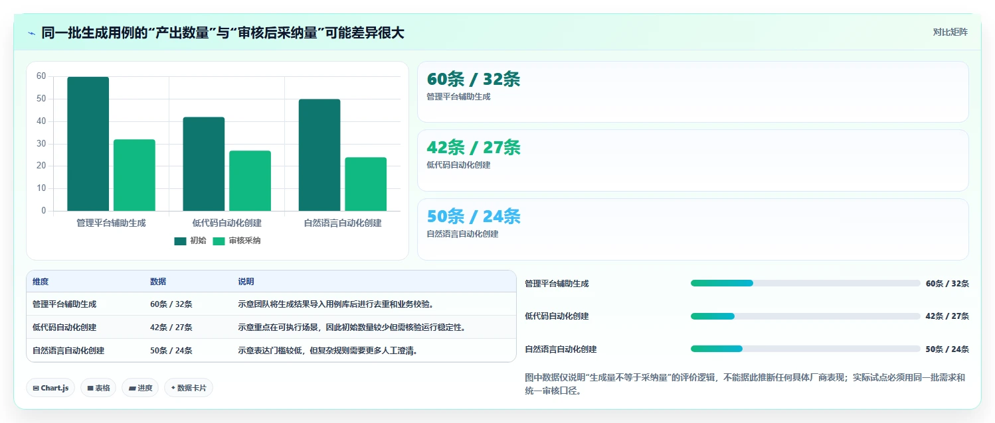Click the footnote about 生成量不等于采纳量
995x423 pixels.
[745, 384]
